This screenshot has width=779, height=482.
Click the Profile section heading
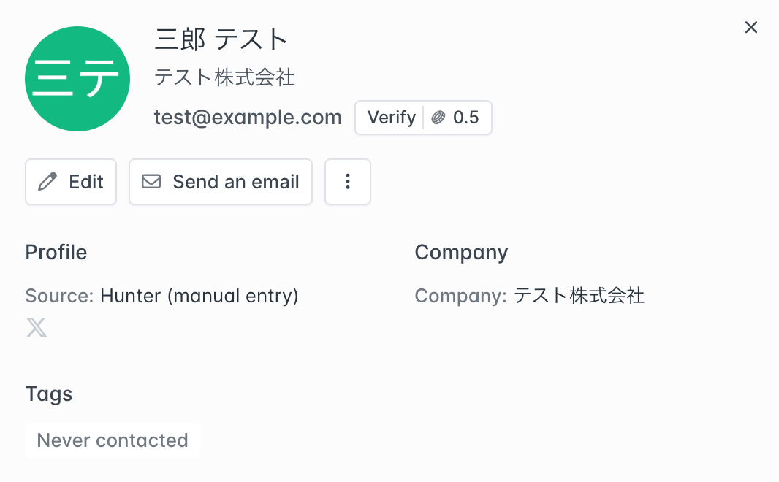click(56, 253)
